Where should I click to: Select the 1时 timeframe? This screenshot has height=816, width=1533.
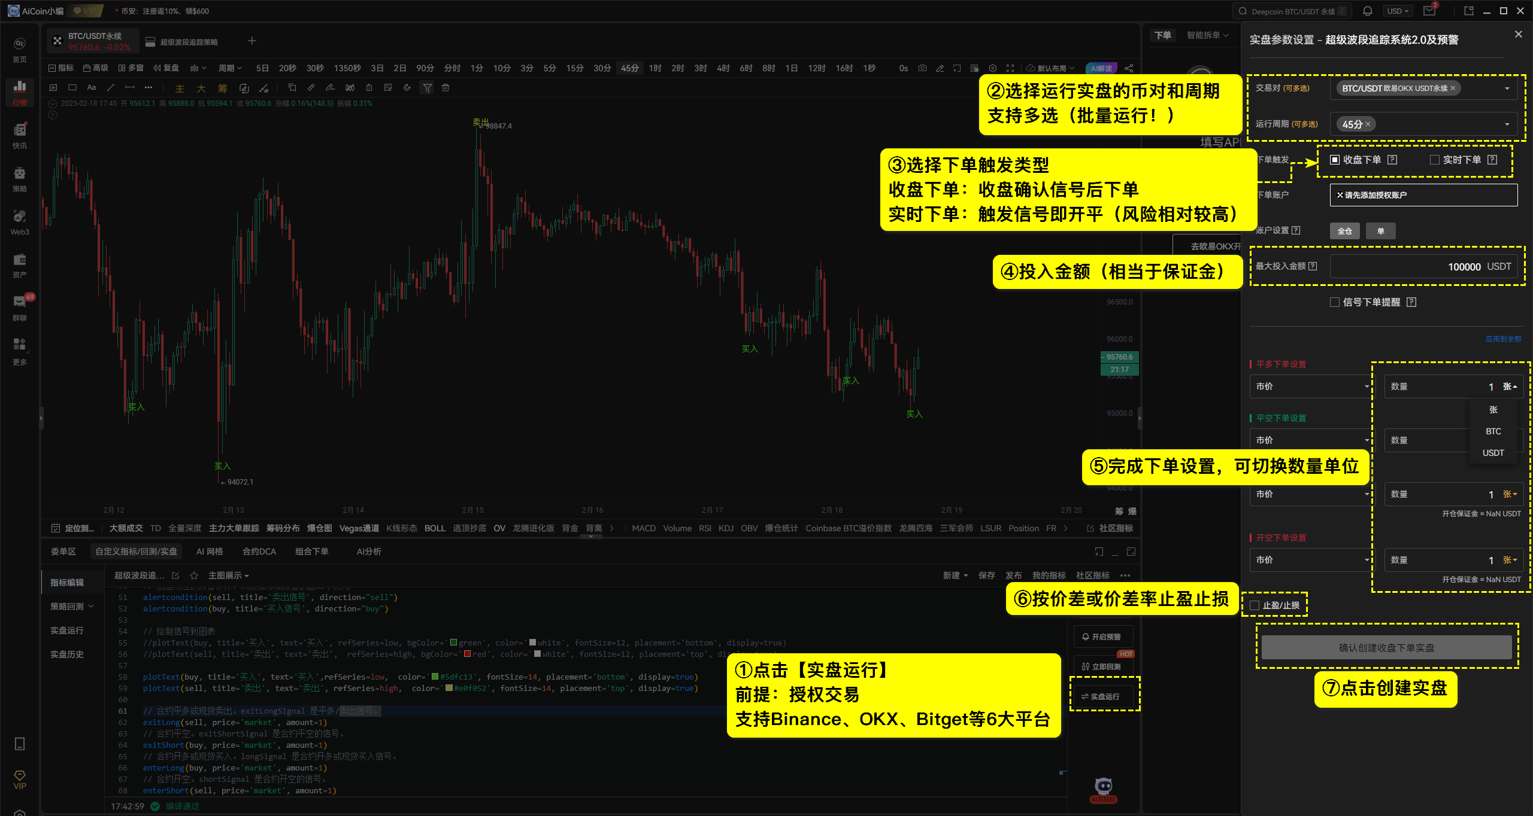(655, 68)
